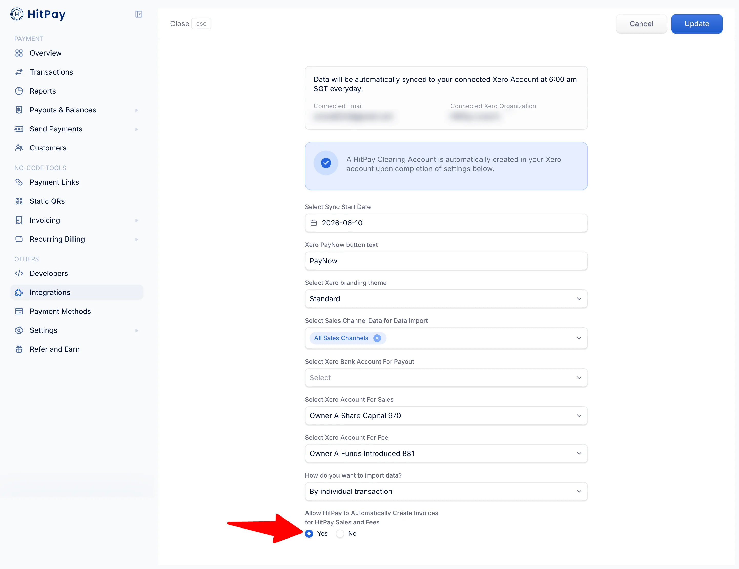
Task: Click the Payouts & Balances icon
Action: click(19, 110)
